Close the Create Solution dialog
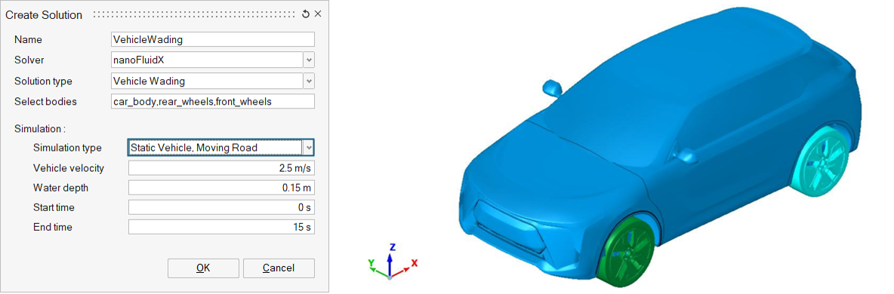894x294 pixels. point(318,14)
